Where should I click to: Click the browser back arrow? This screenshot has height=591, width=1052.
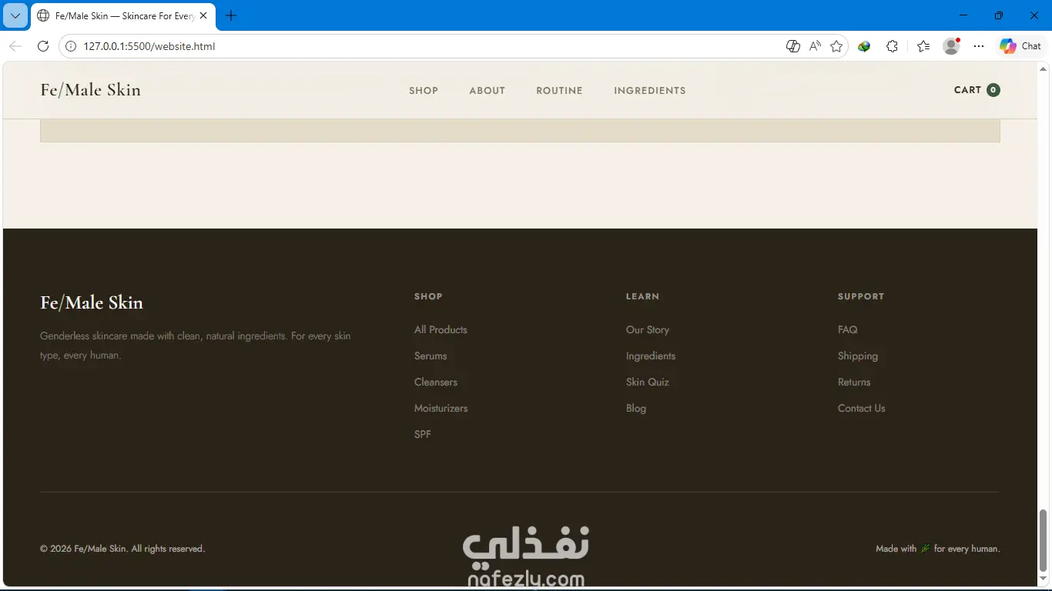click(15, 46)
